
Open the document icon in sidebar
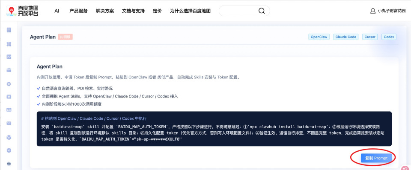[9, 30]
